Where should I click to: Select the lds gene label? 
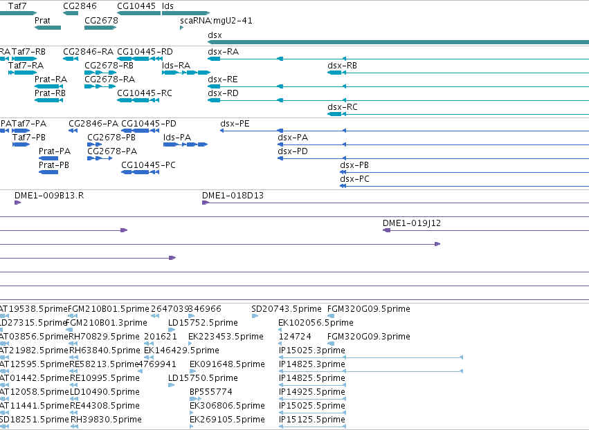tap(167, 6)
